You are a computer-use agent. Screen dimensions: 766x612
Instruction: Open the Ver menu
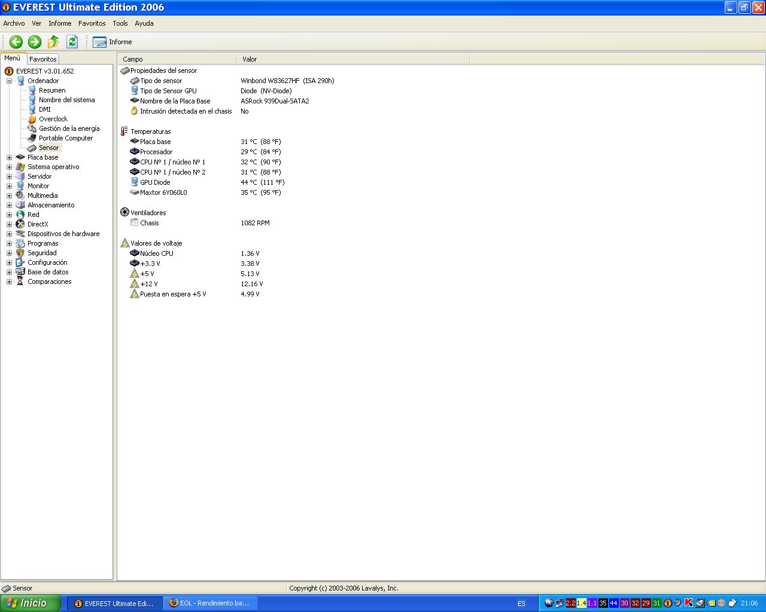pyautogui.click(x=37, y=23)
